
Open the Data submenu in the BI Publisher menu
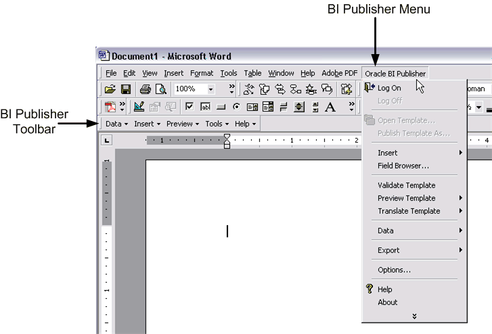point(414,231)
